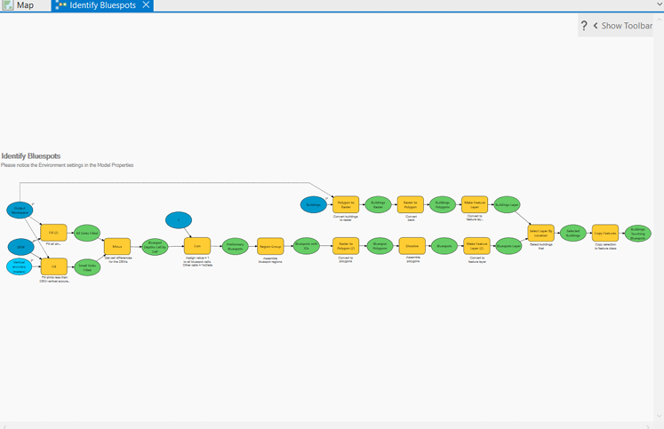The height and width of the screenshot is (429, 664).
Task: Click the Environment settings note under title
Action: (x=67, y=165)
